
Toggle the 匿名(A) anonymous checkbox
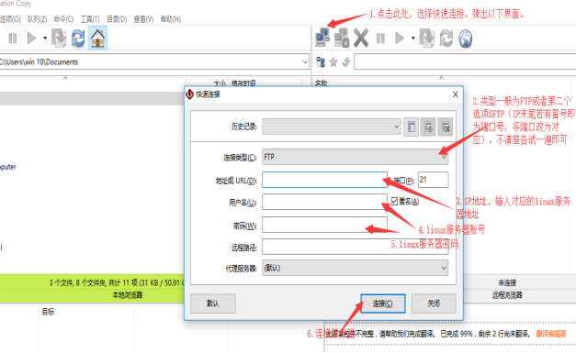(394, 201)
